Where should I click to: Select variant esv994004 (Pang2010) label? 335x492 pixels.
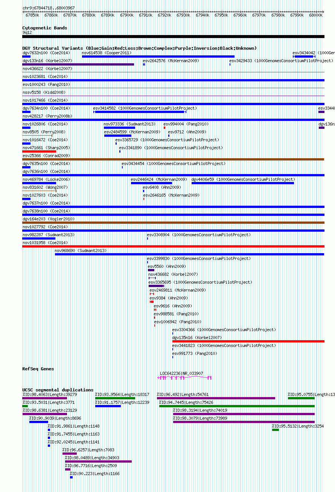tap(186, 124)
